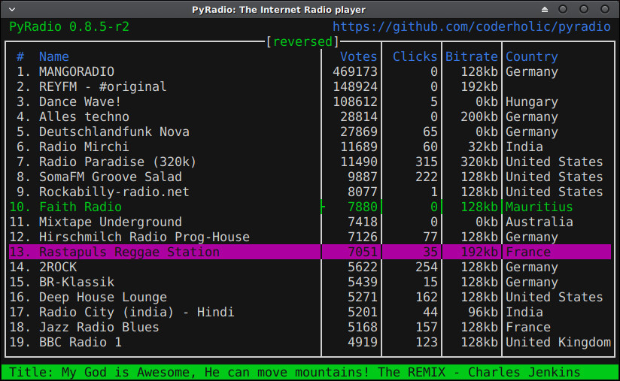Click PyRadio window title text
Screen dimensions: 620x381
coord(278,10)
